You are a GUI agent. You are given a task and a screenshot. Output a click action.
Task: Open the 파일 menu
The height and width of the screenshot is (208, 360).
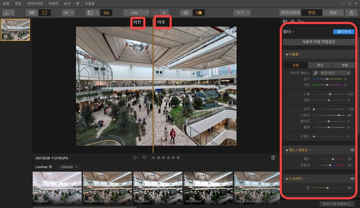[x=6, y=4]
